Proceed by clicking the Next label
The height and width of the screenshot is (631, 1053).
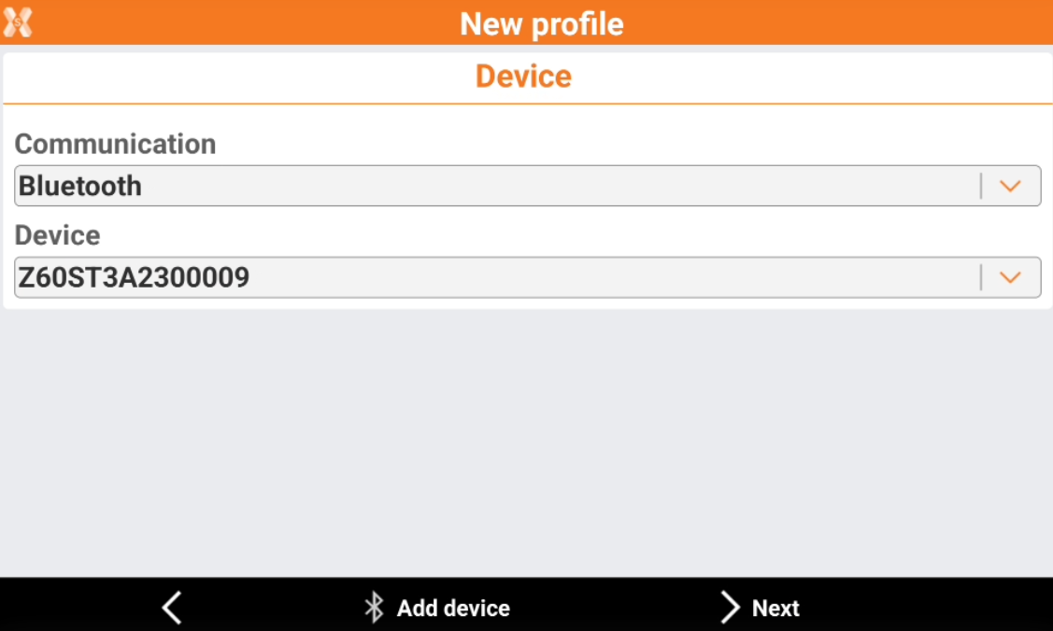point(776,609)
